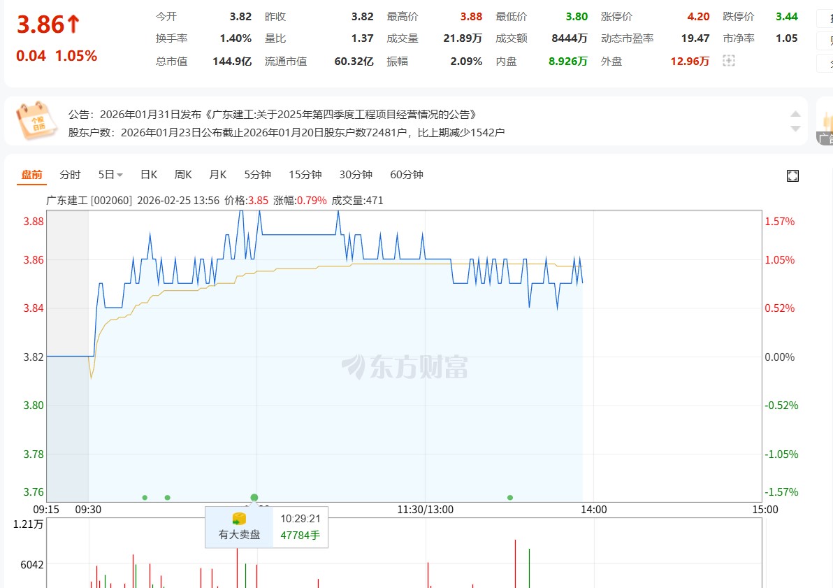Click the 有大卖盘 tooltip label
The image size is (833, 588).
[x=239, y=535]
